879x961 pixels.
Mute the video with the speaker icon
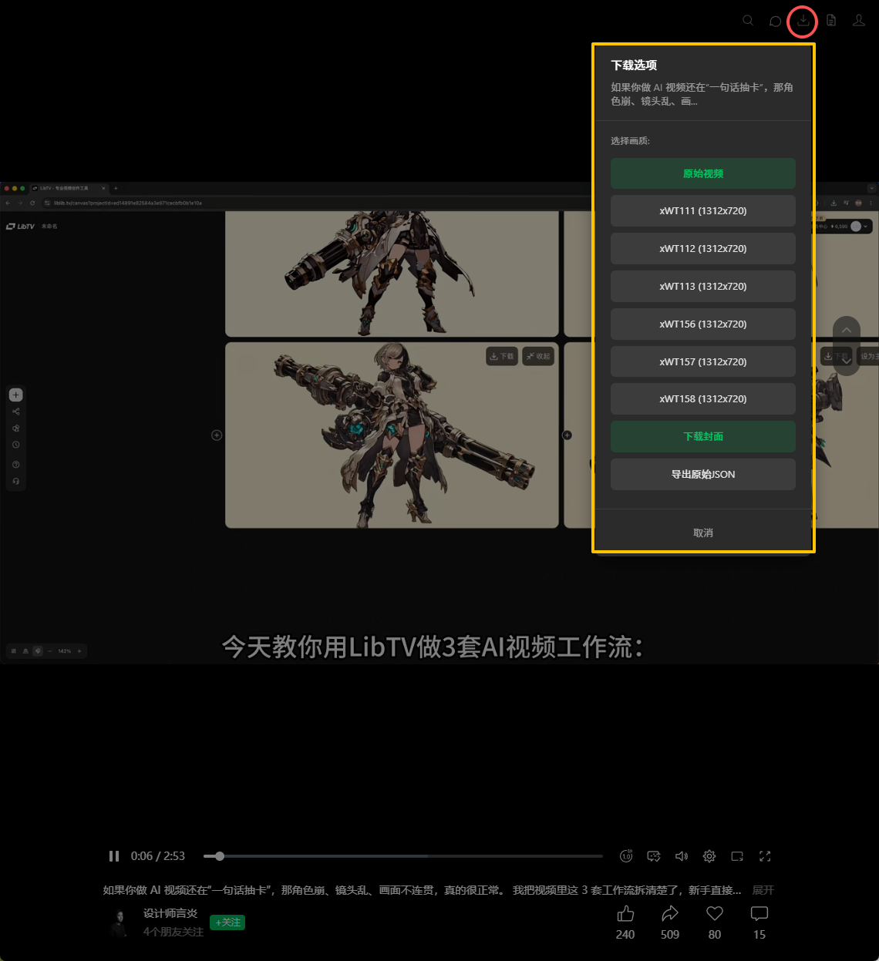682,856
